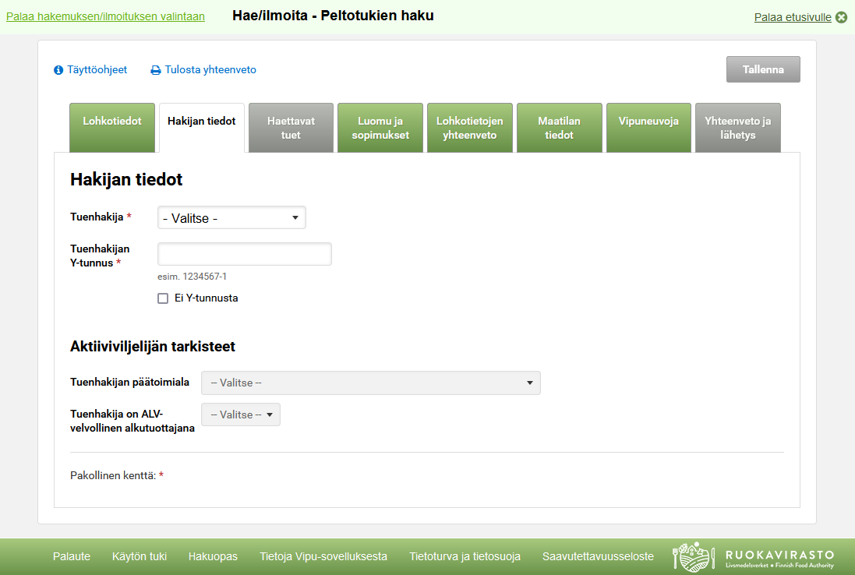855x575 pixels.
Task: Click Palaa hakemuksen/ilmoituksen valintaan link
Action: pos(105,16)
